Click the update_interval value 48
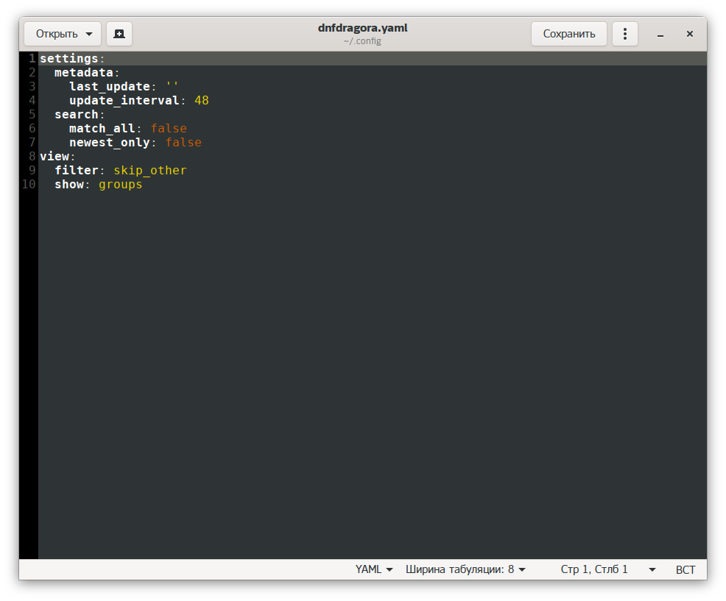 click(202, 100)
